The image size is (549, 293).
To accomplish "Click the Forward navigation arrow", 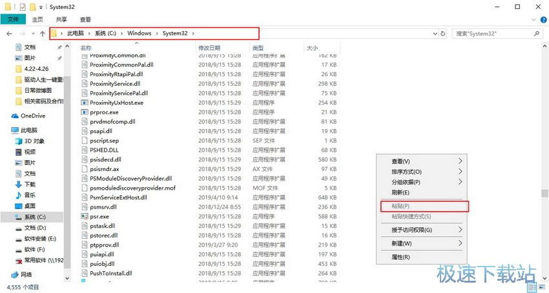I will pyautogui.click(x=23, y=34).
